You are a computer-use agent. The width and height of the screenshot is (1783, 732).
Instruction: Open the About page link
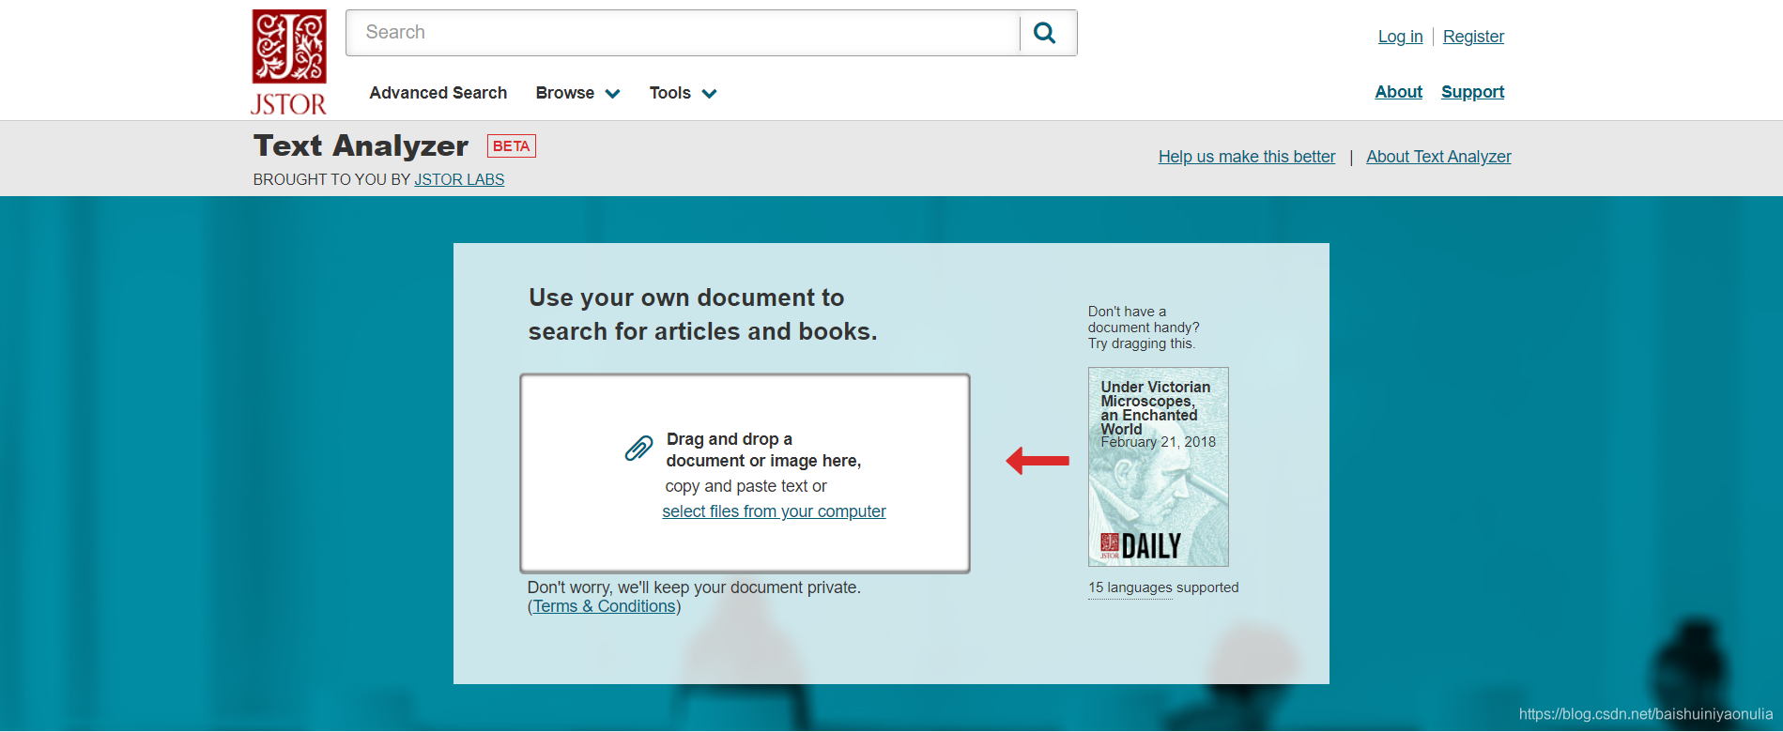(1398, 92)
